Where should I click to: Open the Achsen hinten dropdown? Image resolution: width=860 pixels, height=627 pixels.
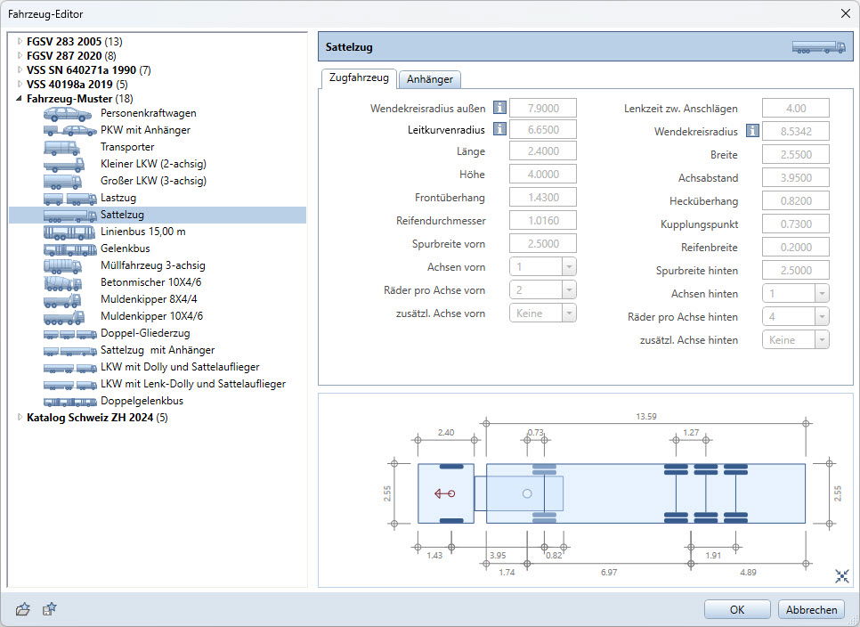click(822, 294)
